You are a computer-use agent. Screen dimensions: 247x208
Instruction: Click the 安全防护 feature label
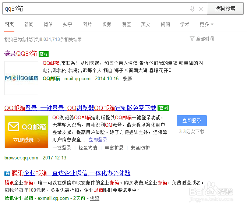click(x=140, y=148)
